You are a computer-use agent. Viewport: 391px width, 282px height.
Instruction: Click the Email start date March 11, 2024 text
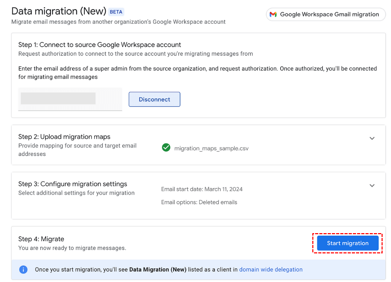(x=202, y=189)
